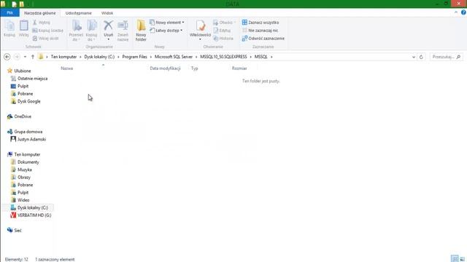Viewport: 467px width, 262px height.
Task: Open Dokumenty in the sidebar
Action: coord(28,162)
